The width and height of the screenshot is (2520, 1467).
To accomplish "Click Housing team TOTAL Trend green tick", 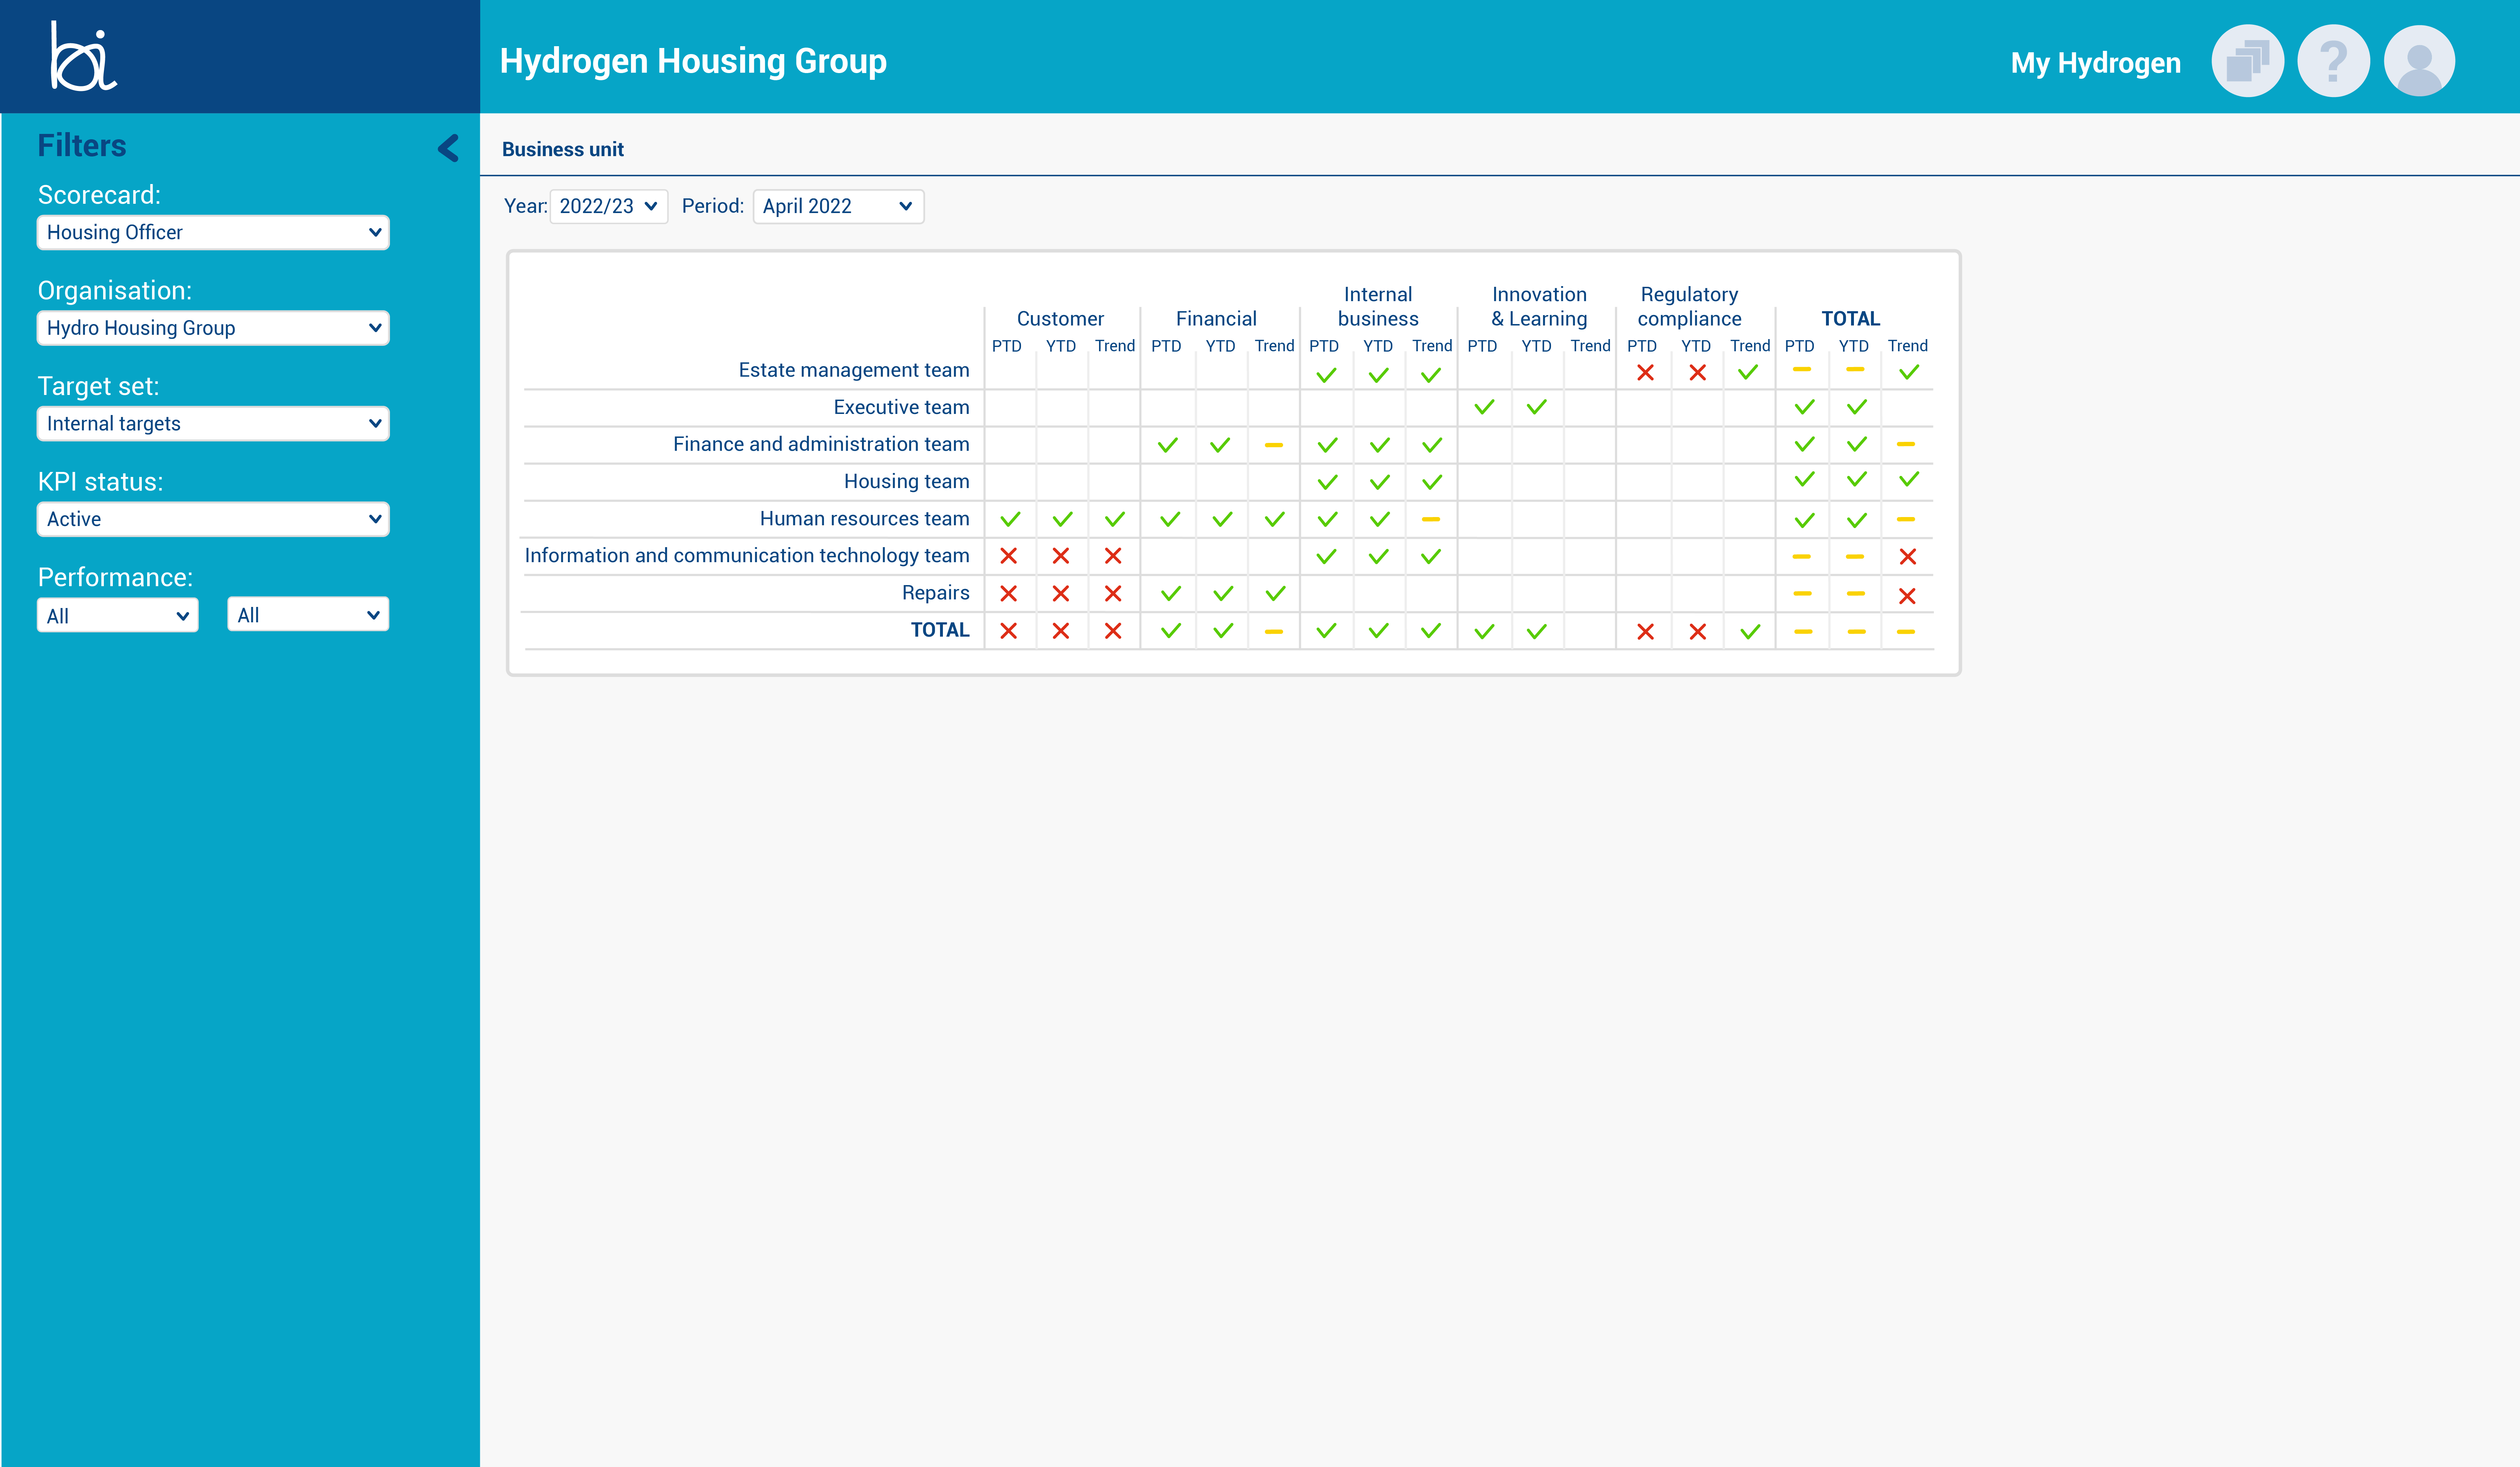I will pyautogui.click(x=1909, y=479).
